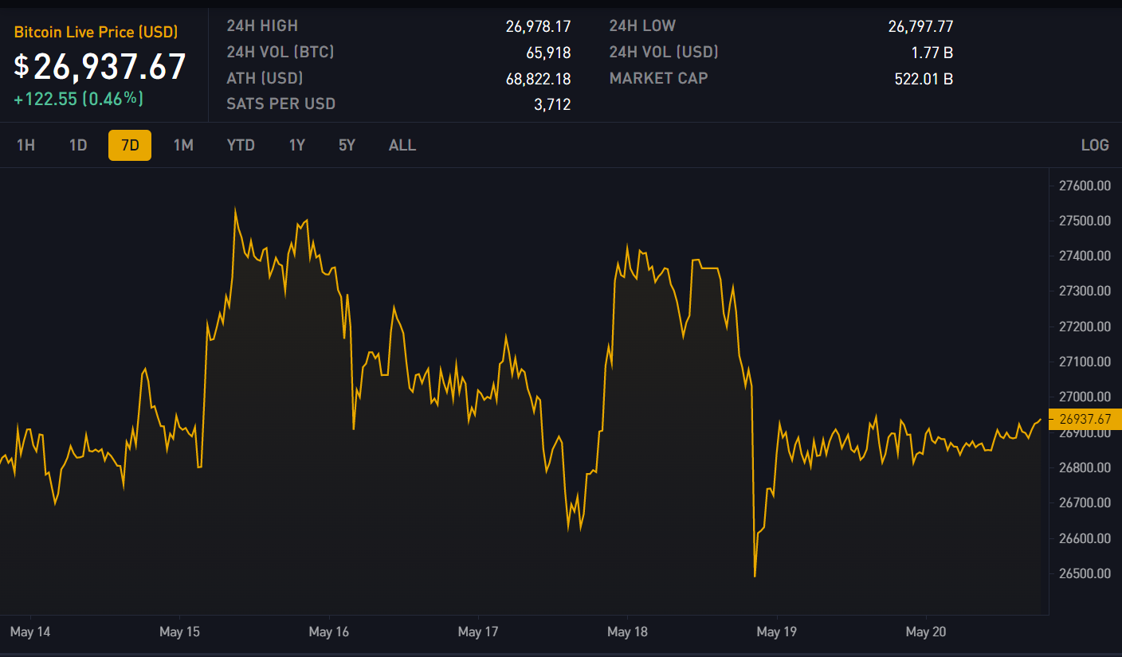
Task: Click the 24H HIGH label
Action: [262, 26]
